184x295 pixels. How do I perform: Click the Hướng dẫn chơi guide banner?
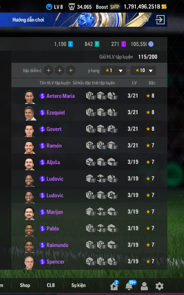pos(28,20)
